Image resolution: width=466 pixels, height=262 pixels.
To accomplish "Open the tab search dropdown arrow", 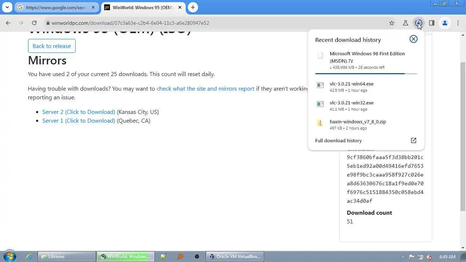I will coord(7,7).
